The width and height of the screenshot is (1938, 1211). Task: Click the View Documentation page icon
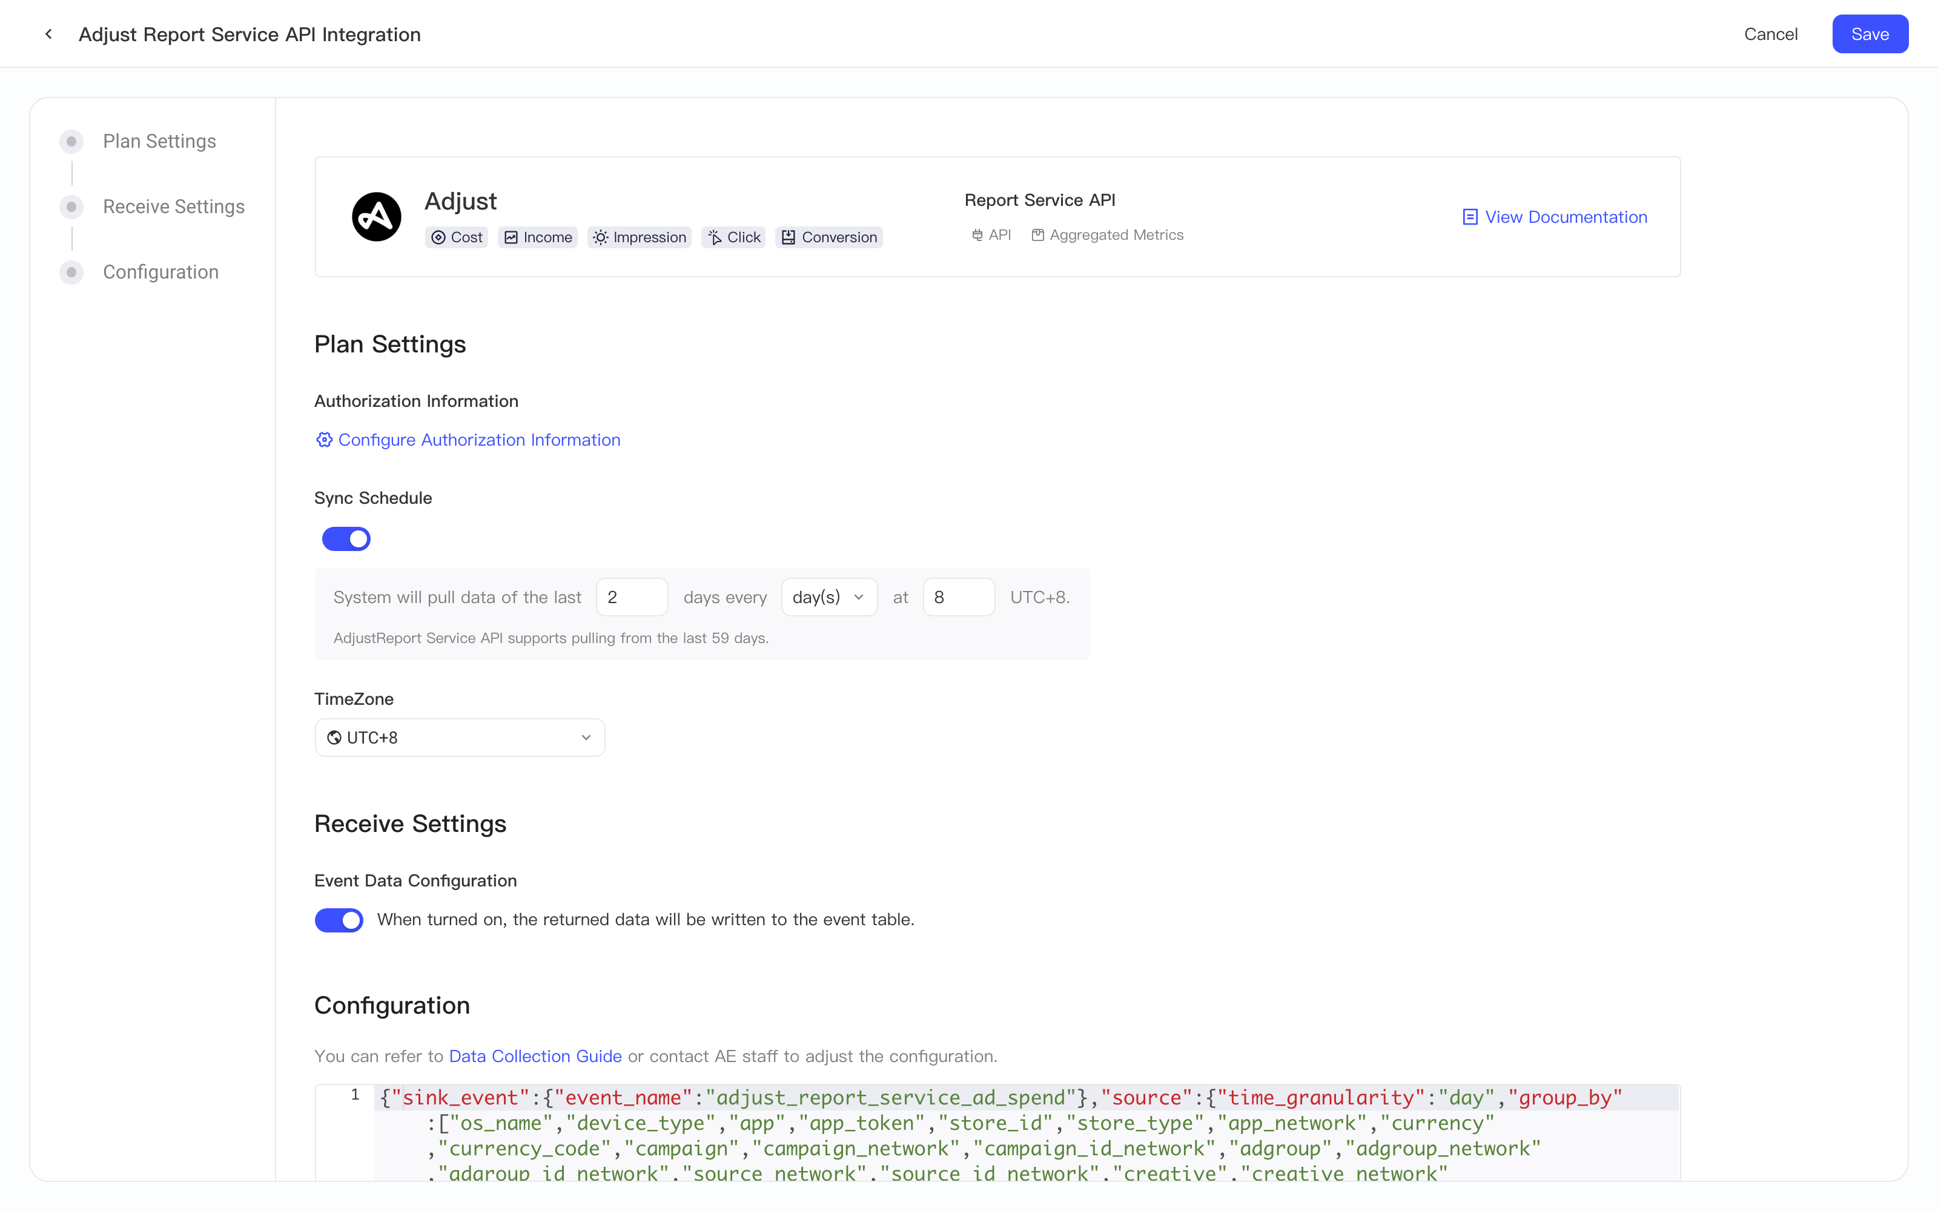[1469, 217]
